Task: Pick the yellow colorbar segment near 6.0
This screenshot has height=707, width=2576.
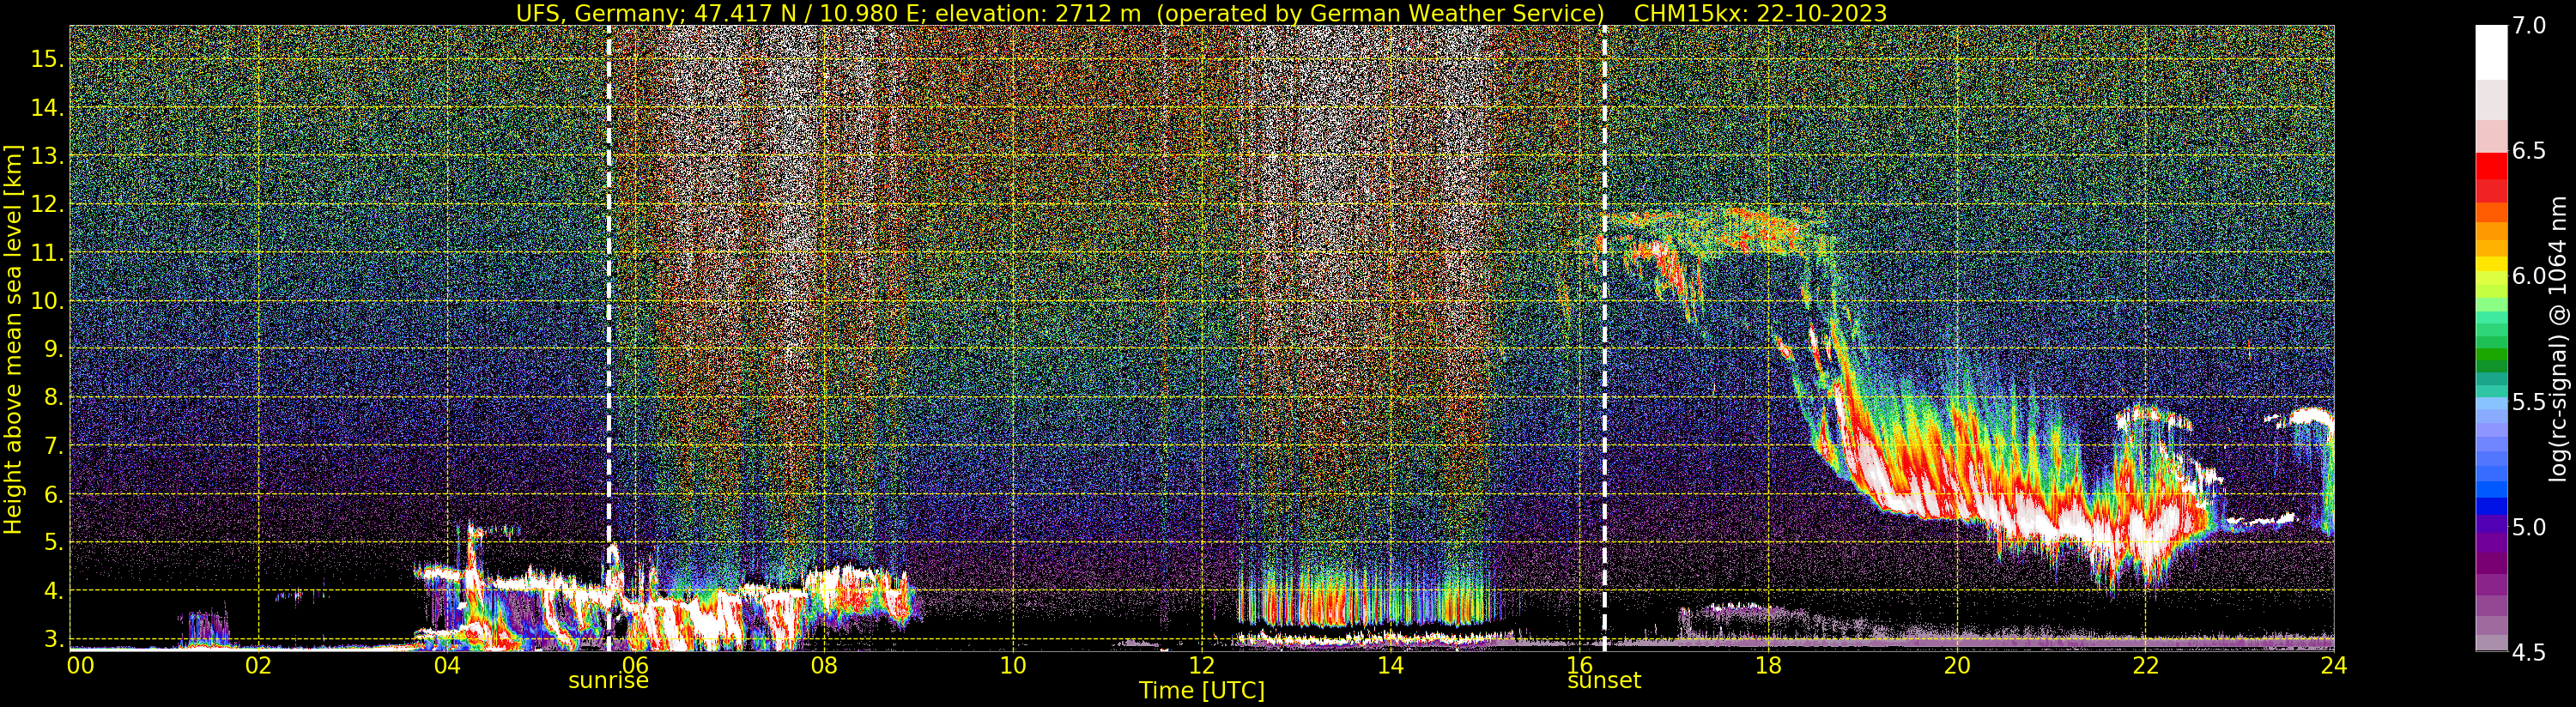Action: pos(2491,266)
